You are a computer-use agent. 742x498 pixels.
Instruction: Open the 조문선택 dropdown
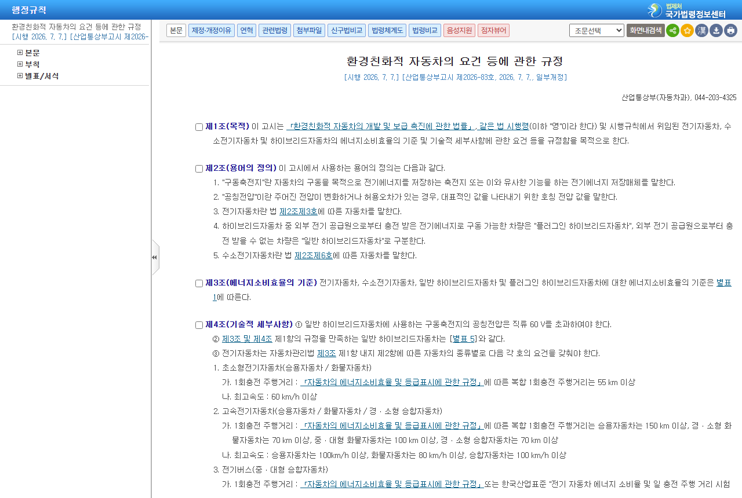596,31
